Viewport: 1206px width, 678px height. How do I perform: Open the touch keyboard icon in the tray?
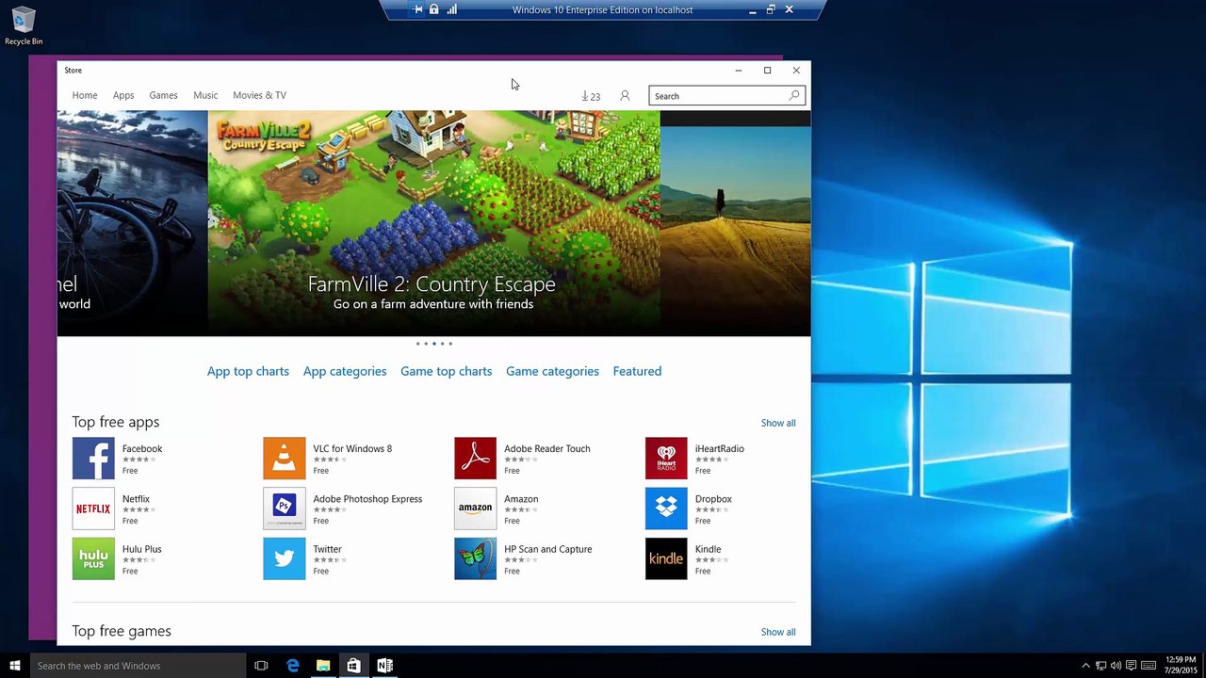1149,666
